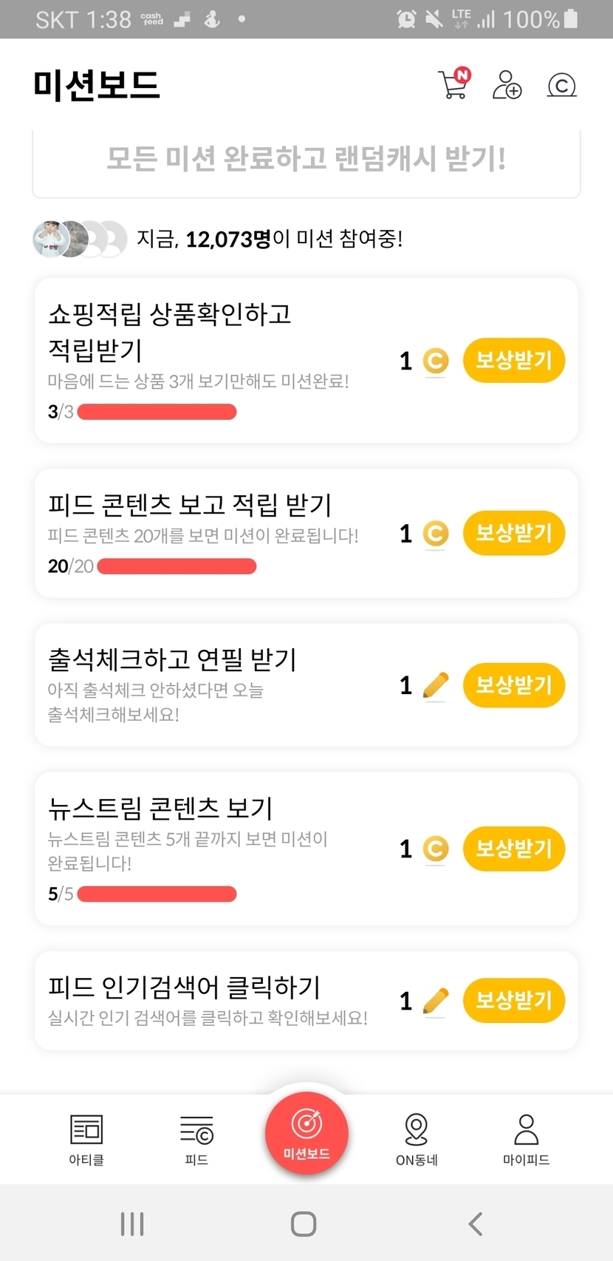Claim reward for 인기검색어 클릭하기 mission
This screenshot has width=613, height=1261.
click(x=513, y=1001)
